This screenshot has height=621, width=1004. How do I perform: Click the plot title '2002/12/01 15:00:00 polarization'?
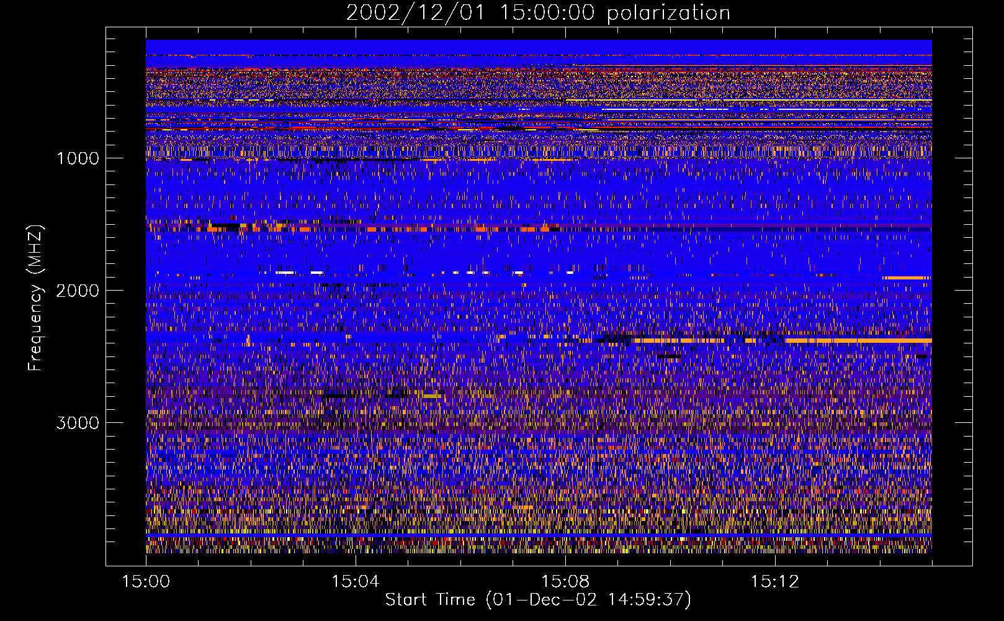tap(538, 13)
